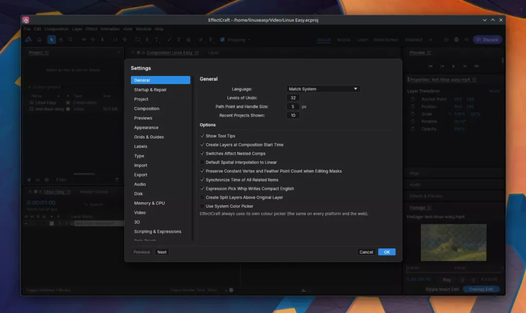Click Overlay Edit button in Footage panel
Screen dimensions: 526x313
(481, 289)
